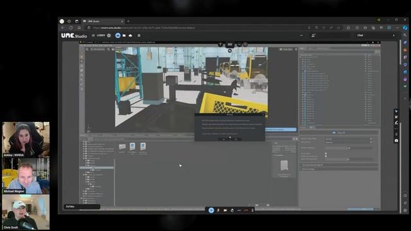The height and width of the screenshot is (231, 411).
Task: Select third asset thumbnail in content browser
Action: (x=143, y=148)
